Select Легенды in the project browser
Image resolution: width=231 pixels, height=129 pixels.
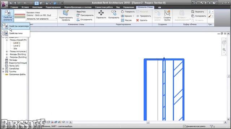(13, 60)
